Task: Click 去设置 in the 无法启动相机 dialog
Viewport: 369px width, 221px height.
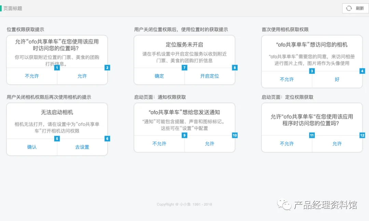Action: 82,147
